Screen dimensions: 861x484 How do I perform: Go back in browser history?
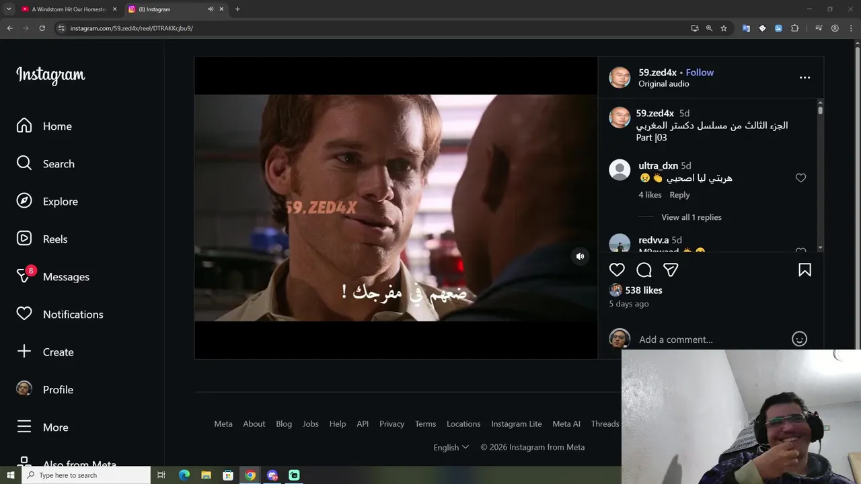coord(10,28)
